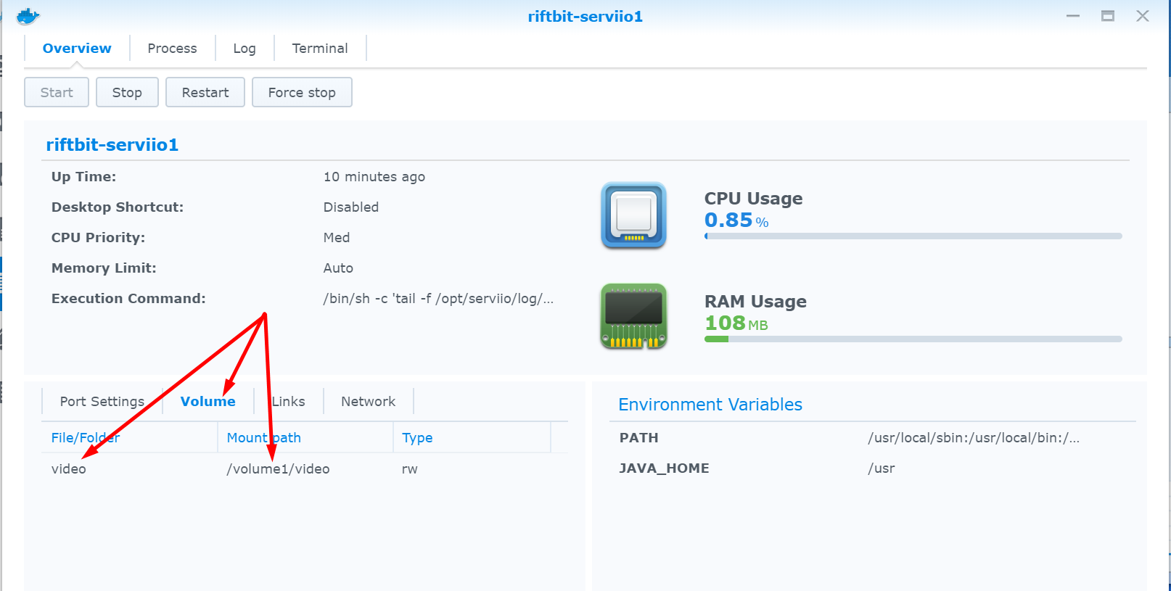Close the riftbit-serviio1 window
1171x591 pixels.
click(1142, 16)
